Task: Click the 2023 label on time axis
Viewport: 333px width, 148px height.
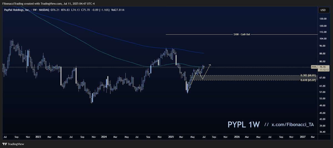Action: [x=38, y=137]
